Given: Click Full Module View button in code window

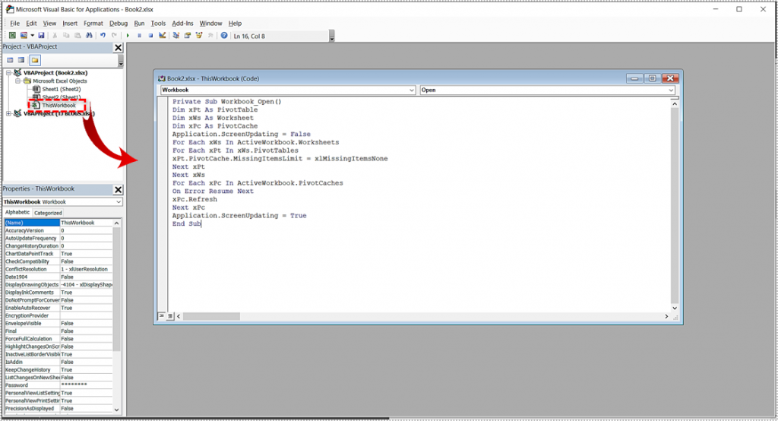Looking at the screenshot, I should tap(170, 316).
